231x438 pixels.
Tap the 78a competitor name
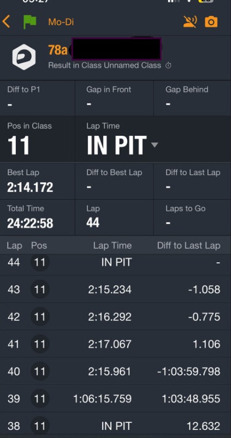pos(58,50)
